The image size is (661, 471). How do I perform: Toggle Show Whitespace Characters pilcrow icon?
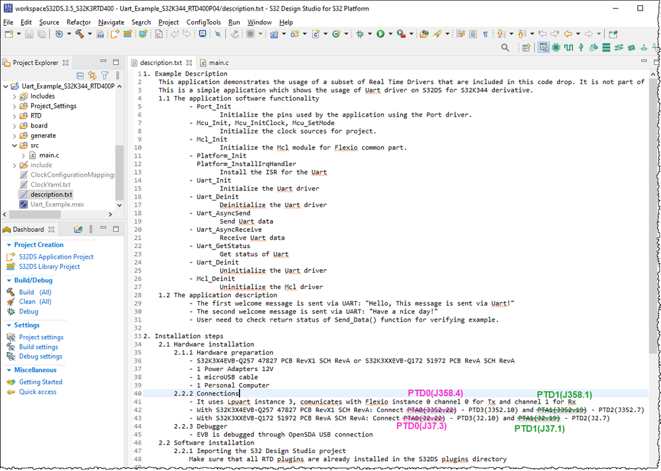coord(485,34)
